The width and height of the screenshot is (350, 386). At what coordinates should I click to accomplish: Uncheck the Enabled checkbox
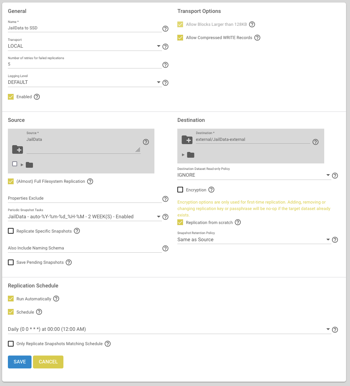pyautogui.click(x=11, y=97)
